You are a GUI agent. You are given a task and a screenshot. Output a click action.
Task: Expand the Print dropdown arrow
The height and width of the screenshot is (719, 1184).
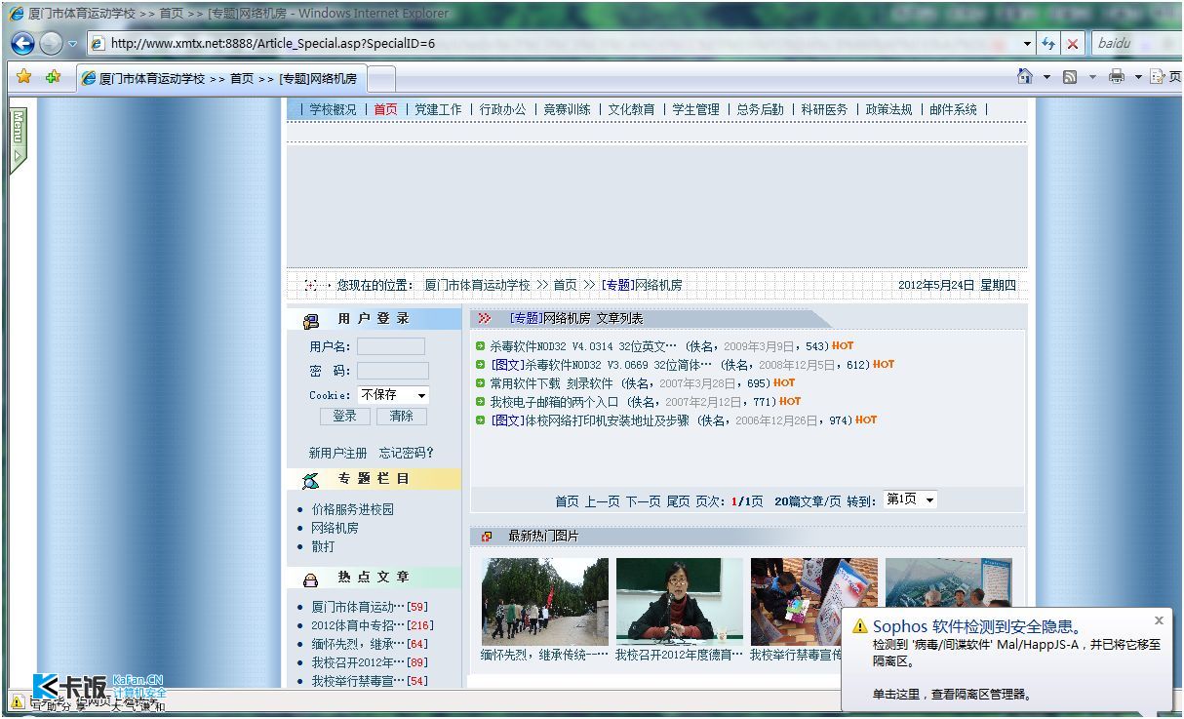point(1137,77)
